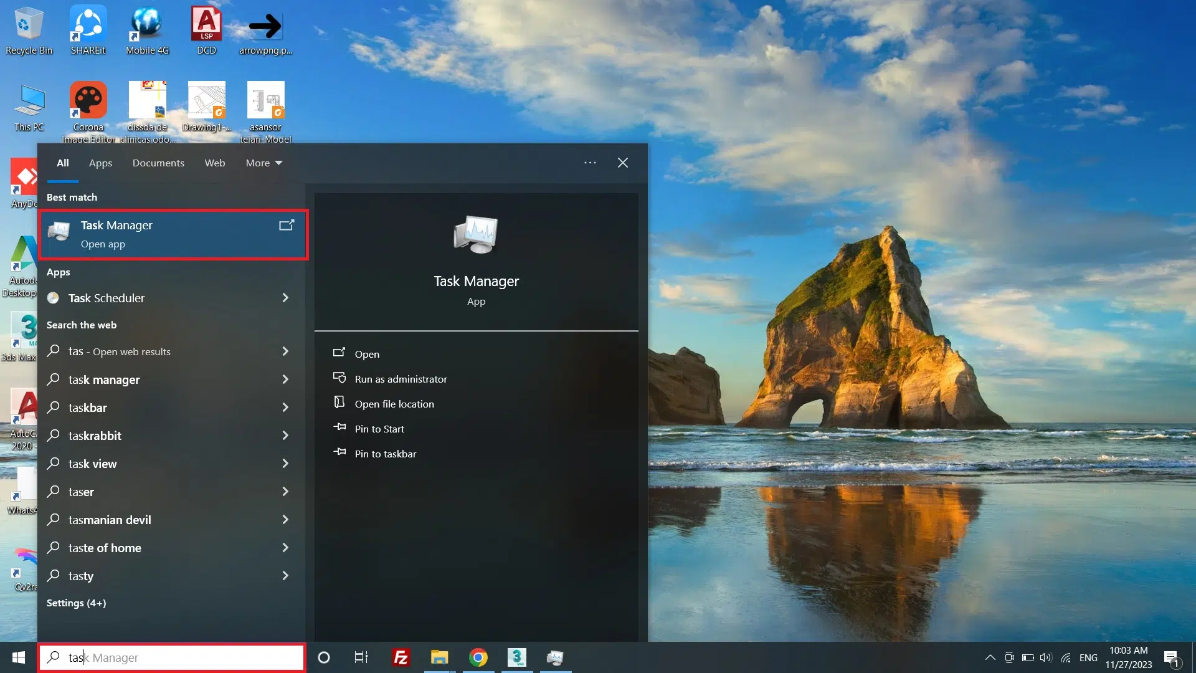The width and height of the screenshot is (1196, 673).
Task: Open the SHAREit desktop shortcut
Action: [88, 29]
